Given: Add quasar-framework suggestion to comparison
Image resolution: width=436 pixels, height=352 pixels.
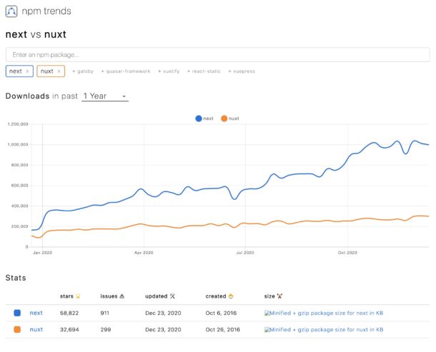Looking at the screenshot, I should [x=126, y=71].
